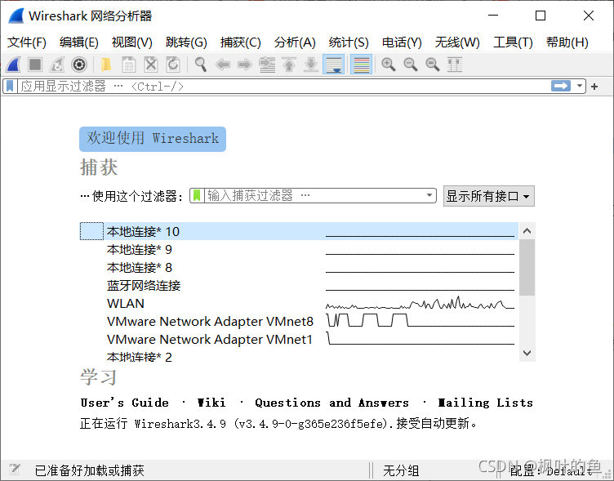Viewport: 614px width, 481px height.
Task: Reset text to normal size icon
Action: (x=432, y=65)
